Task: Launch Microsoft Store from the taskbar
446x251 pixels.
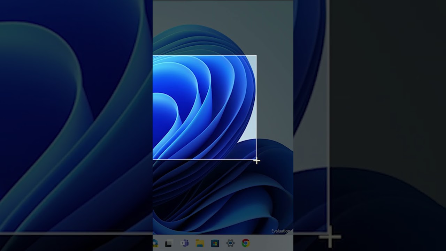Action: tap(215, 243)
